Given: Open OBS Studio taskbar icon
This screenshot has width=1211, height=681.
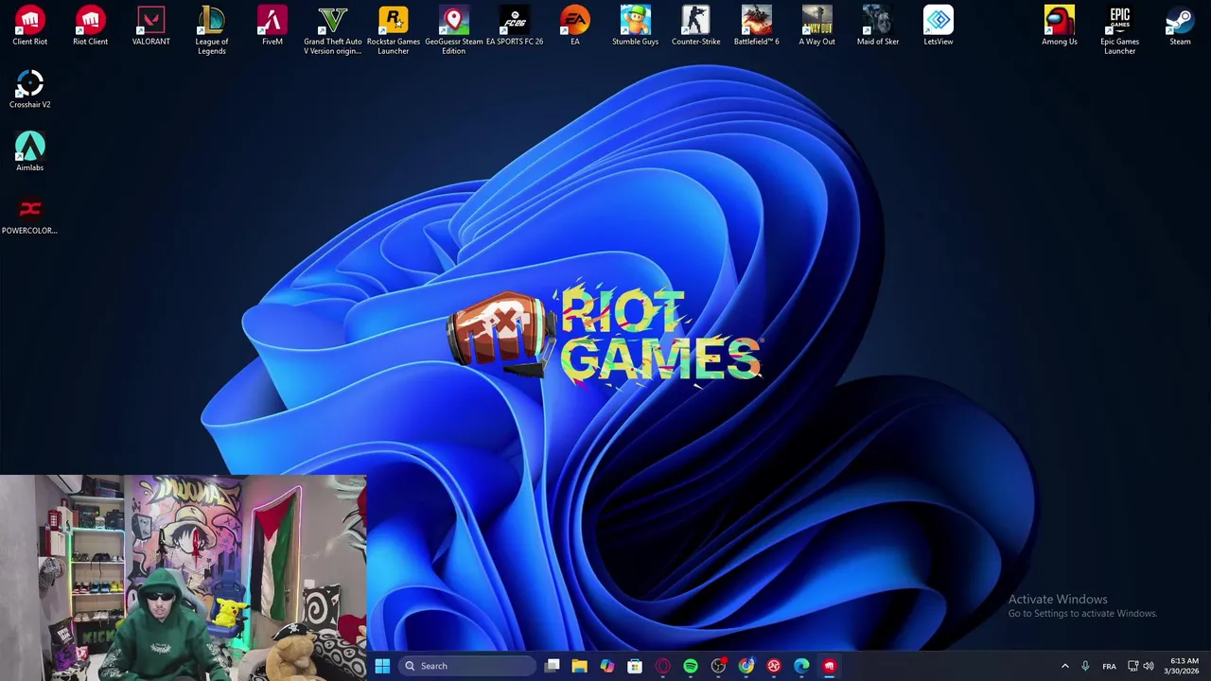Looking at the screenshot, I should (x=718, y=666).
